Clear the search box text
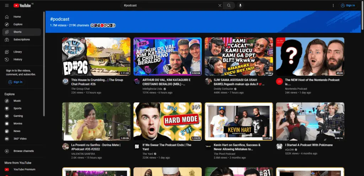 pos(220,5)
